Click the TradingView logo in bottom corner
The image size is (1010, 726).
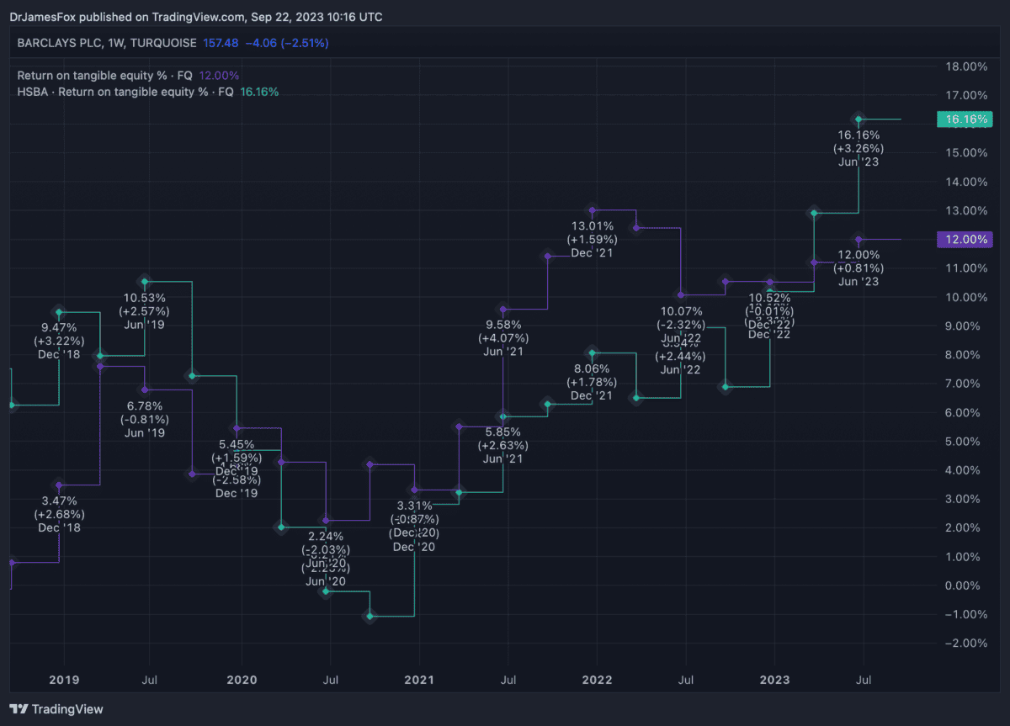pos(56,709)
